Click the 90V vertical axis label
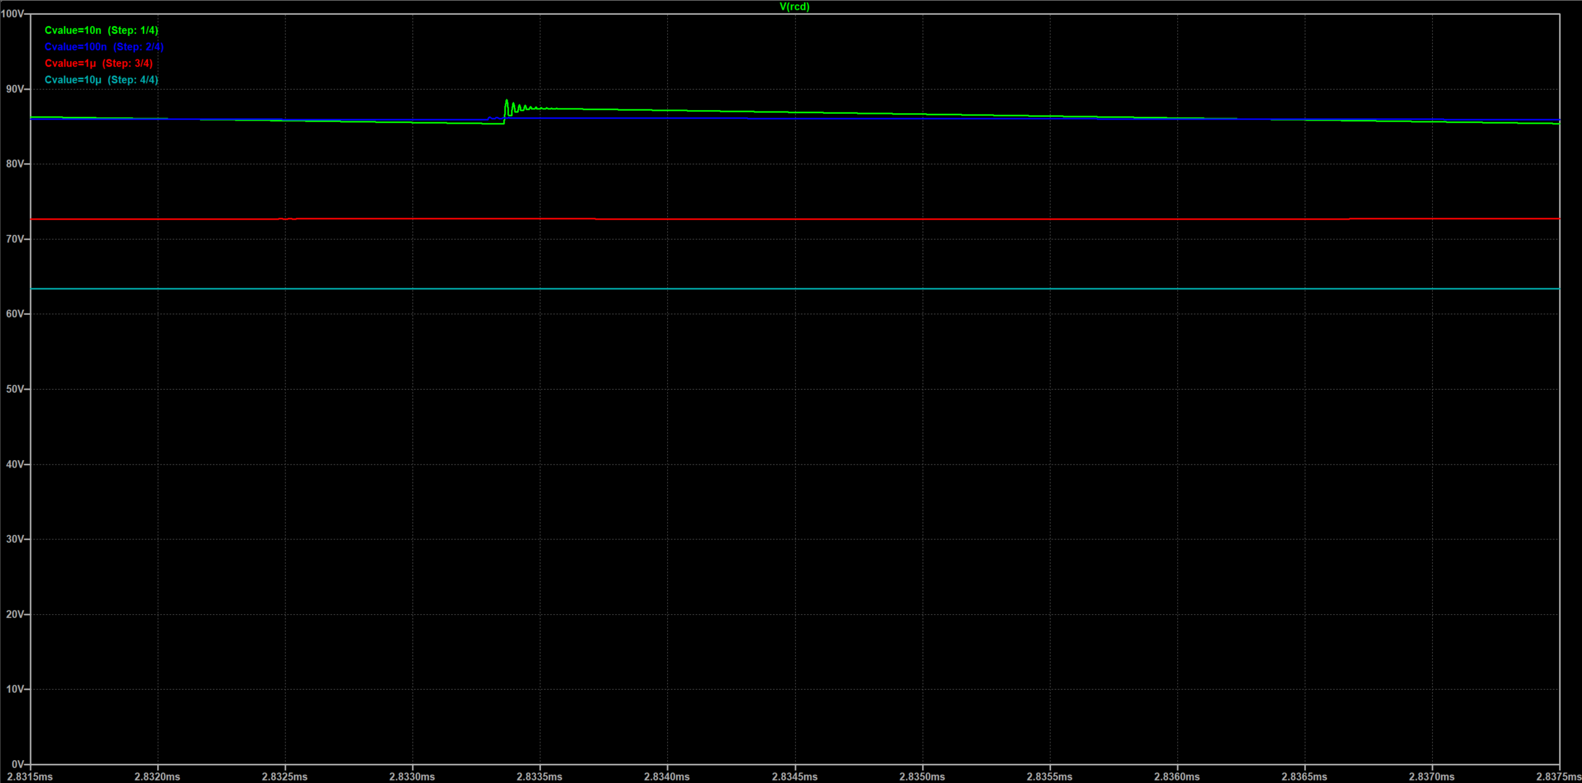Viewport: 1582px width, 783px height. [x=15, y=89]
